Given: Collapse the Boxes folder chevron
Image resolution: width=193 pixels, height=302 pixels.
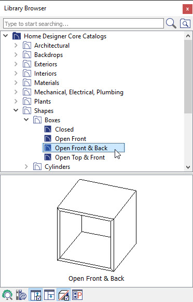Looking at the screenshot, I should point(26,120).
